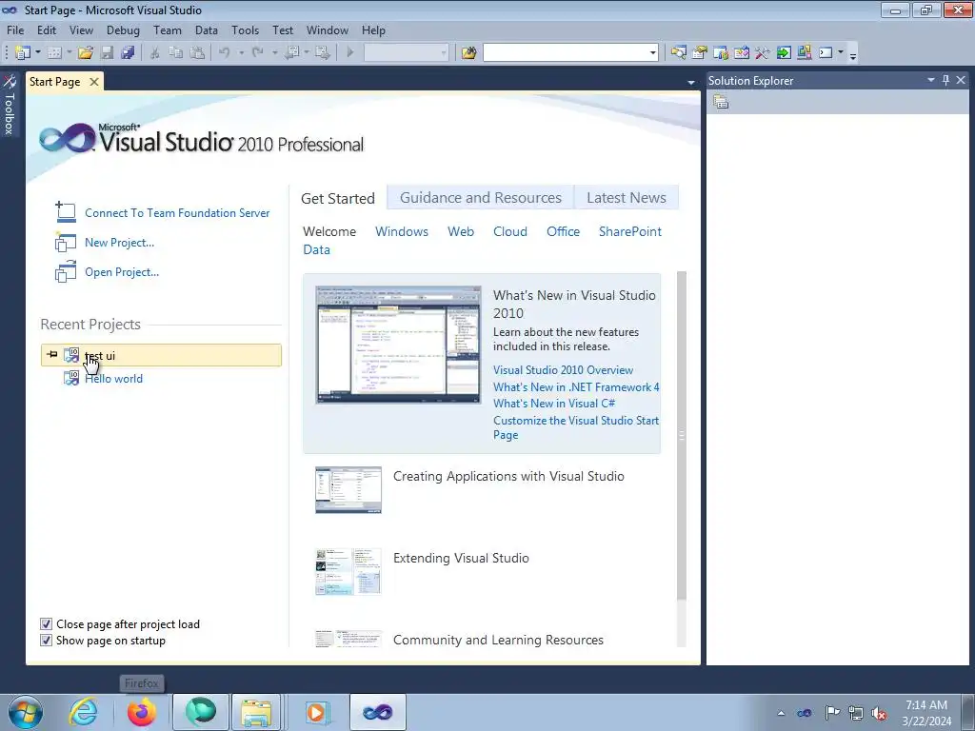
Task: Open What's New in Visual C# link
Action: point(554,404)
